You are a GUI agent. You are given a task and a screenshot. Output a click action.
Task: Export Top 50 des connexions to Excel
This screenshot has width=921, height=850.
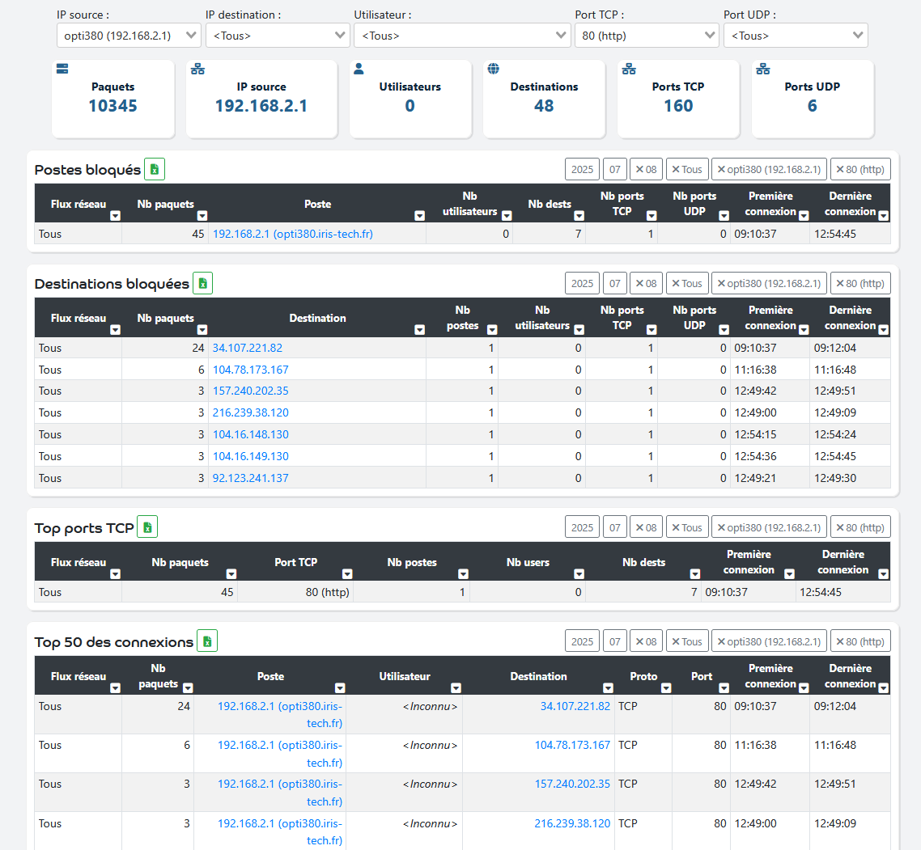coord(207,641)
